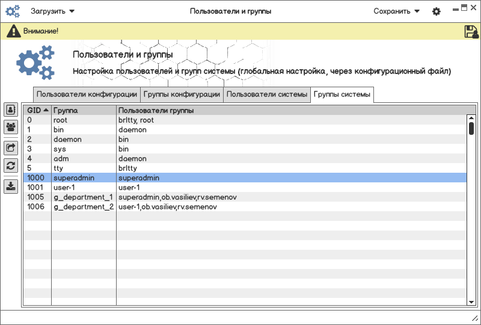Click the refresh arrows sidebar icon
This screenshot has height=325, width=481.
(x=11, y=166)
